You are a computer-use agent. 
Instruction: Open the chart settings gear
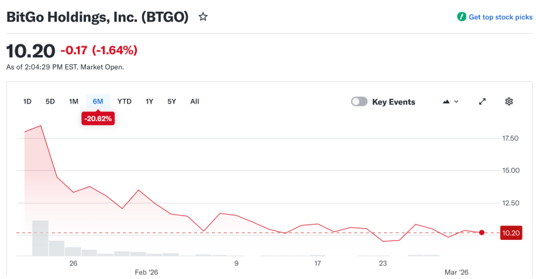coord(508,101)
